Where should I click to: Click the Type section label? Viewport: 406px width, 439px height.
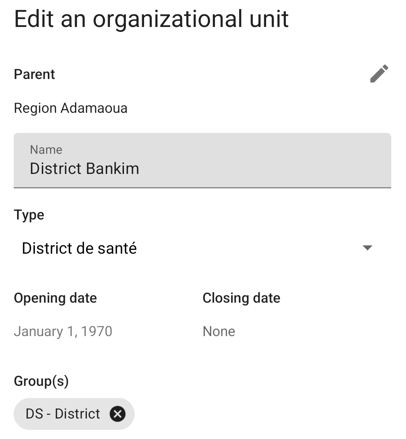coord(29,215)
